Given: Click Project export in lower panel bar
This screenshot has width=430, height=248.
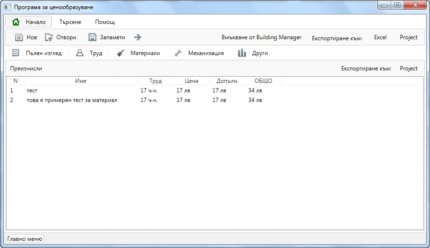Looking at the screenshot, I should 408,68.
